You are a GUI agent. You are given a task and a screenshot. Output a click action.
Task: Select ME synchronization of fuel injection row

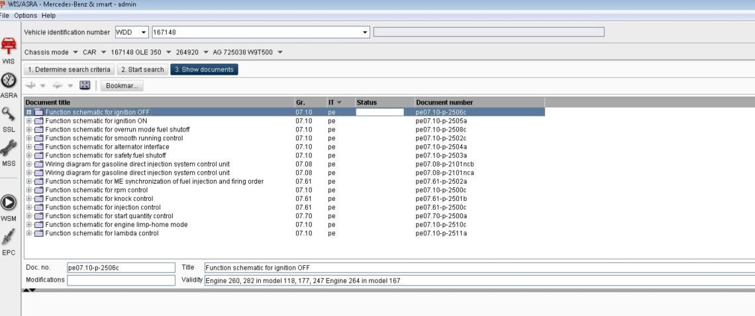coord(154,181)
